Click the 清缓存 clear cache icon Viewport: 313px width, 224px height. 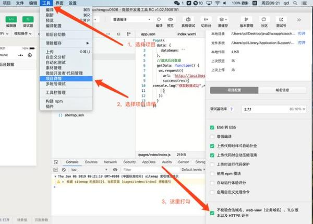[223, 19]
